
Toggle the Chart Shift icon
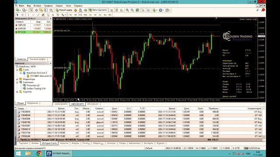(148, 10)
